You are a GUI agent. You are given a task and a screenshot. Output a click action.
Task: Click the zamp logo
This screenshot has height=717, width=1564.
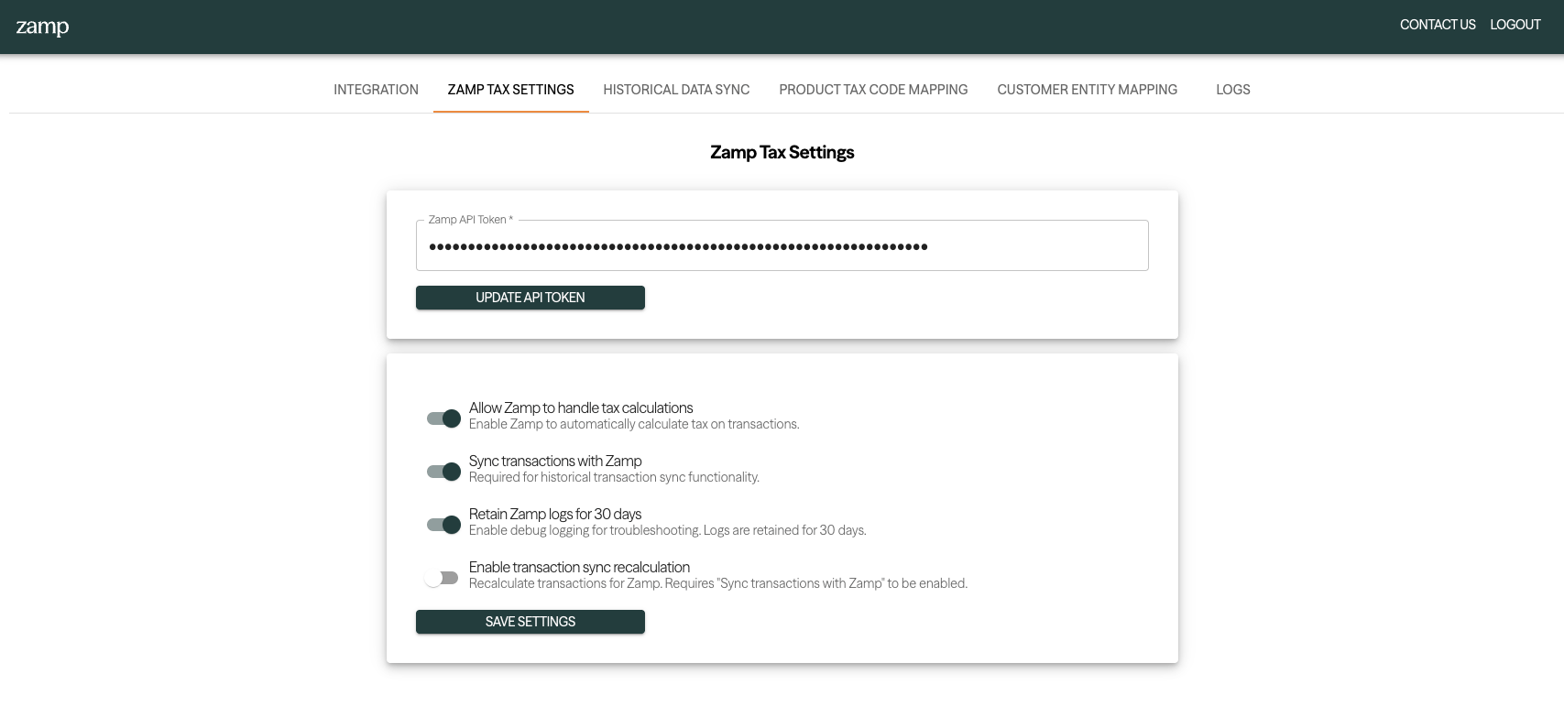pyautogui.click(x=42, y=27)
